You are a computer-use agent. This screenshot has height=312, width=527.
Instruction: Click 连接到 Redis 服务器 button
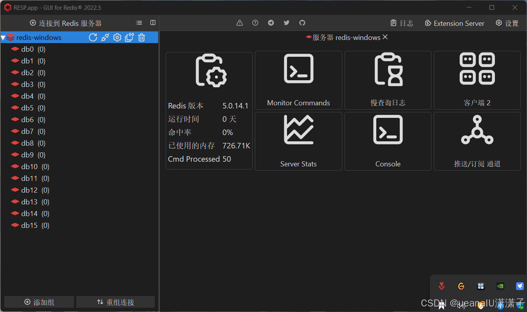tap(66, 23)
